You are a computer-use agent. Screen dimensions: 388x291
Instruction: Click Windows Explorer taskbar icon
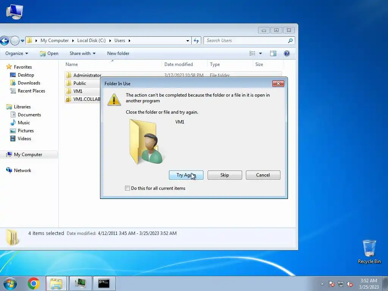coord(56,283)
